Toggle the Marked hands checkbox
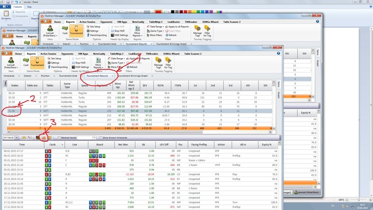This screenshot has height=210, width=373. pyautogui.click(x=59, y=138)
